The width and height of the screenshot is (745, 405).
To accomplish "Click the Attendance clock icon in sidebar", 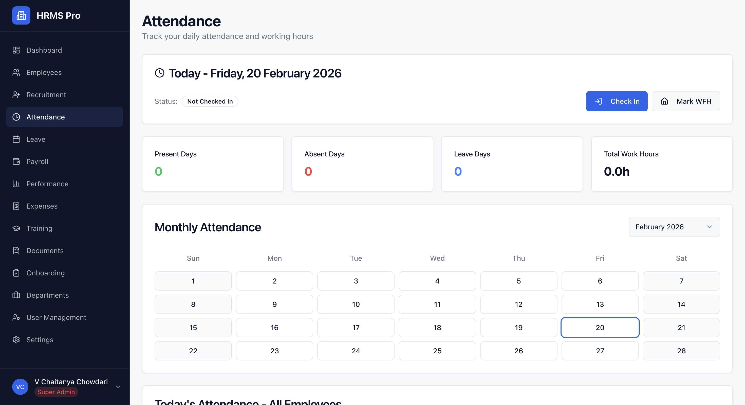I will (x=16, y=117).
